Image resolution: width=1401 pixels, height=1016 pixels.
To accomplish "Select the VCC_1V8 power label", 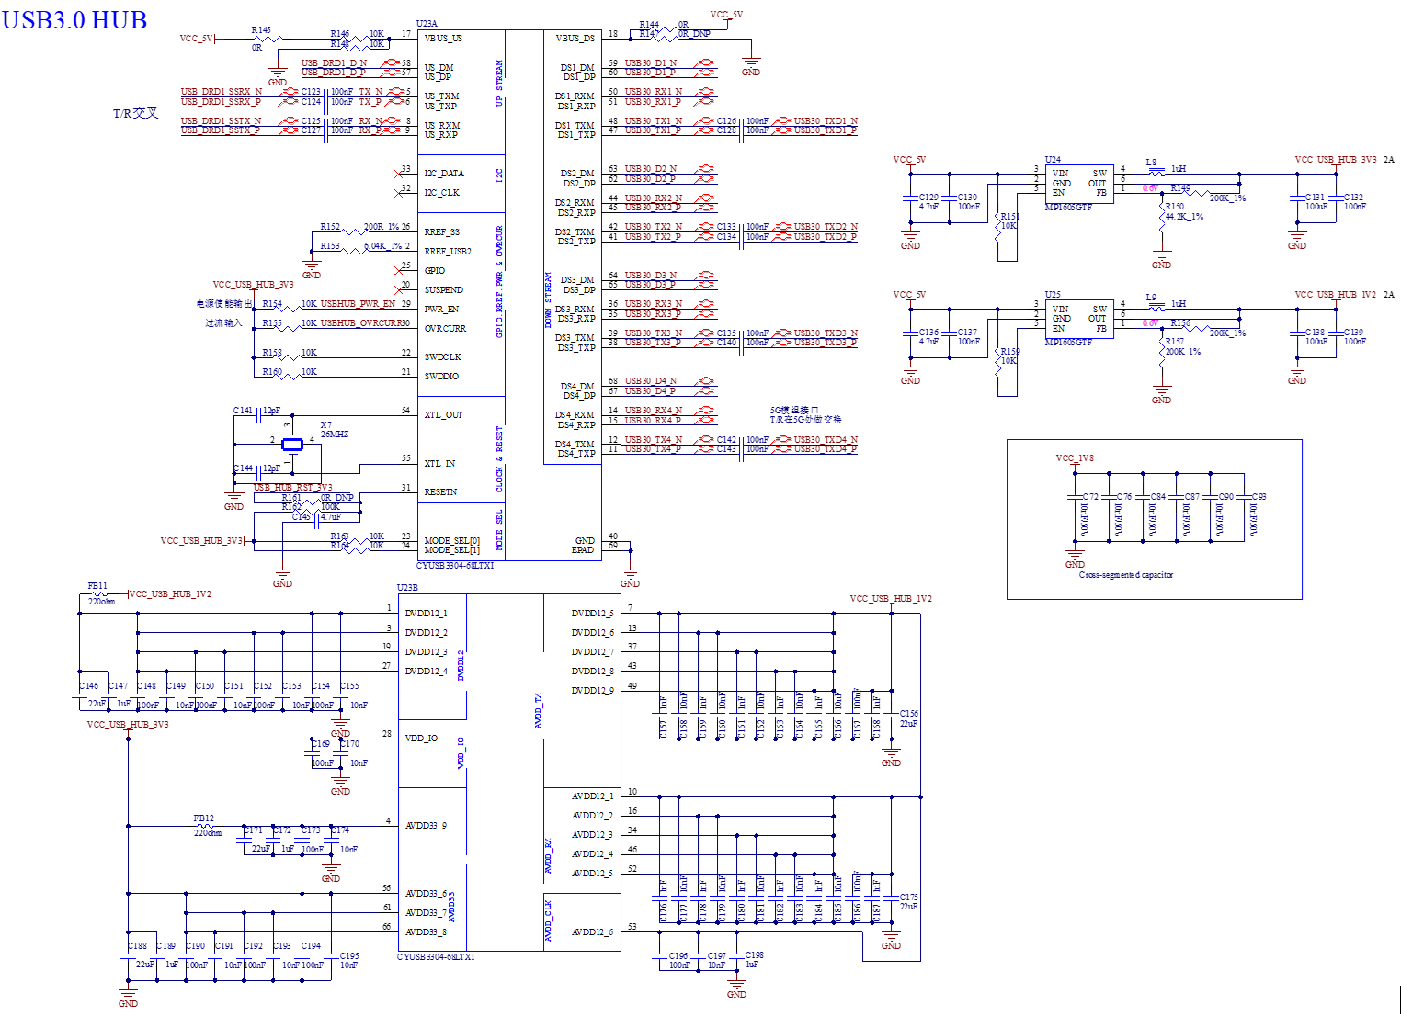I will [x=1075, y=457].
